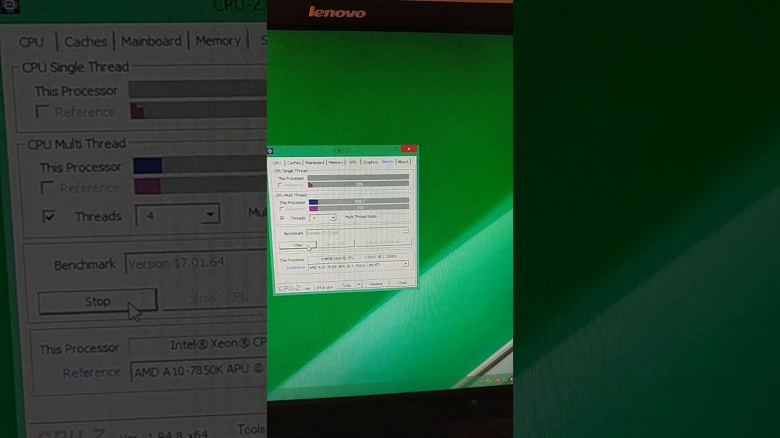Click Stress CPU button in small CPU-Z window
Image resolution: width=780 pixels, height=438 pixels.
[x=336, y=243]
